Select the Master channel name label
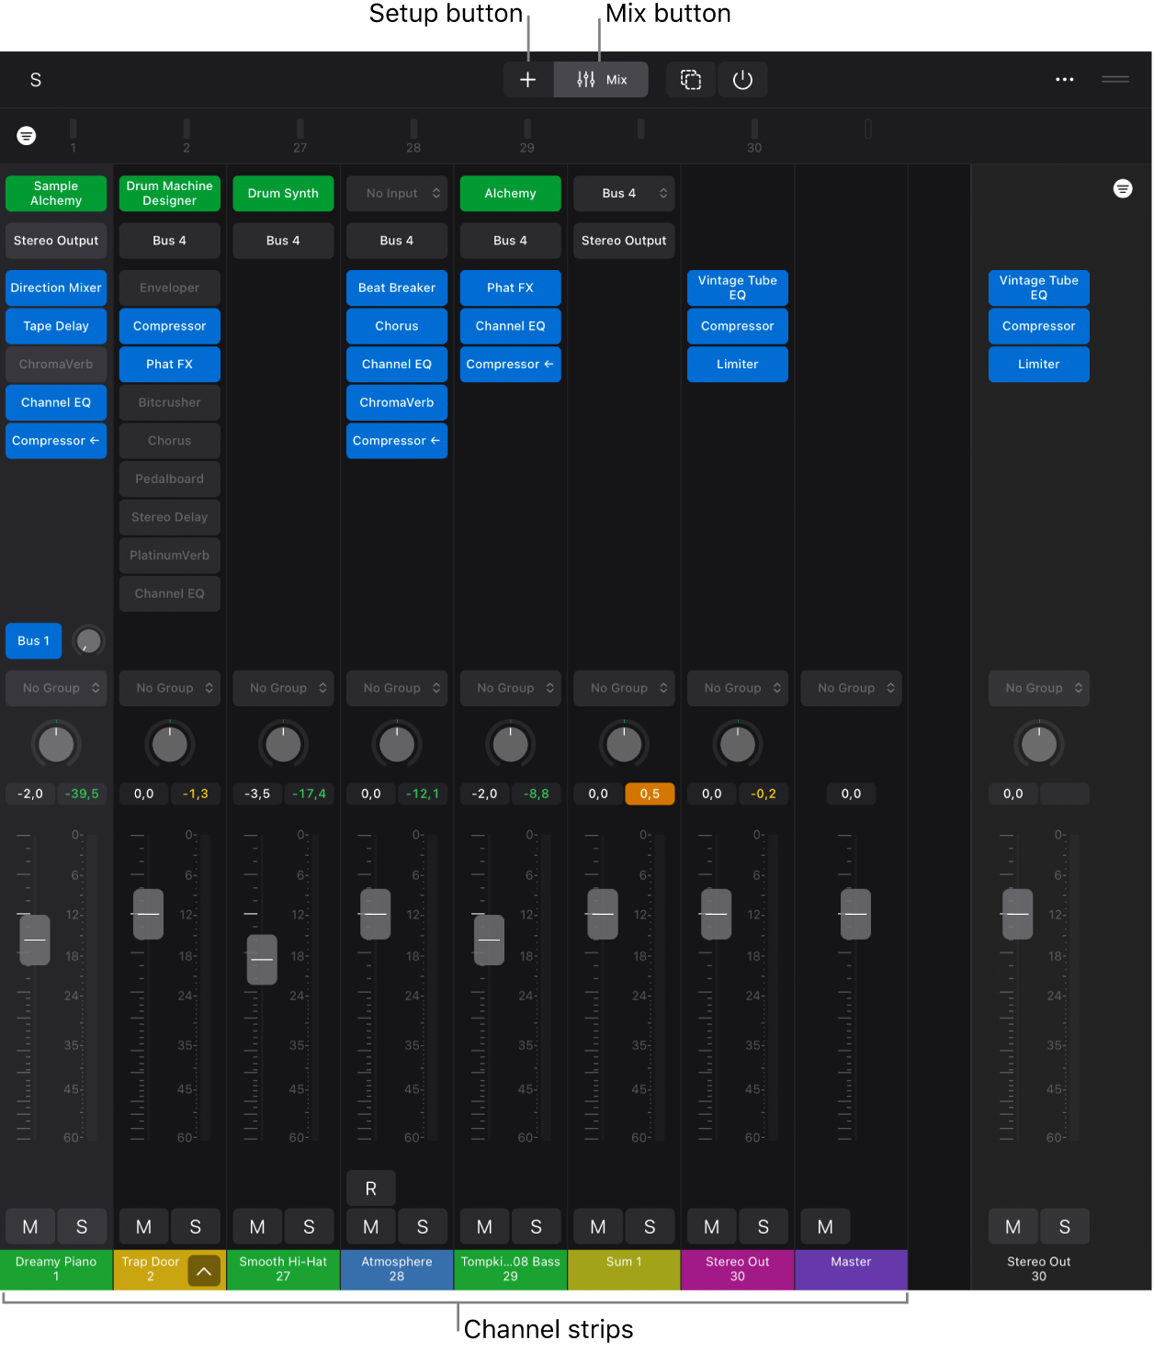This screenshot has height=1352, width=1154. (x=851, y=1270)
